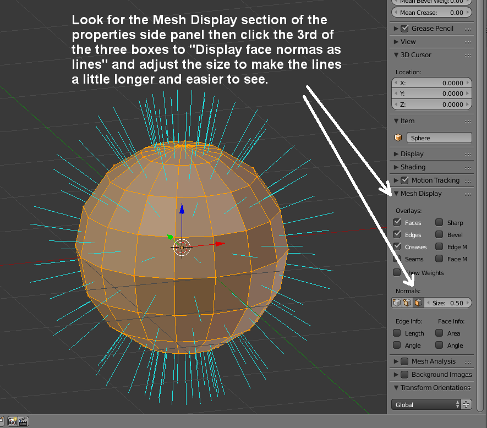Toggle face normals as lines icon
The image size is (487, 428).
coord(418,303)
